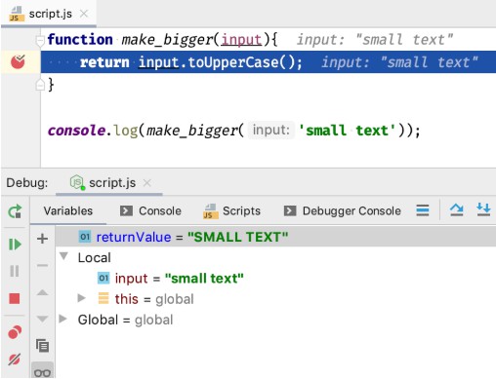The width and height of the screenshot is (496, 379).
Task: Open the Scripts tab
Action: 231,211
